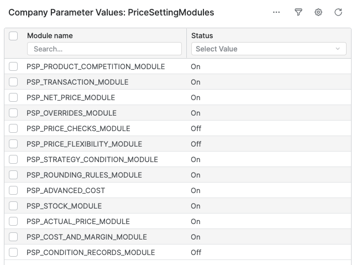This screenshot has height=265, width=356.
Task: Select PSP_NET_PRICE_MODULE module name cell
Action: [71, 97]
